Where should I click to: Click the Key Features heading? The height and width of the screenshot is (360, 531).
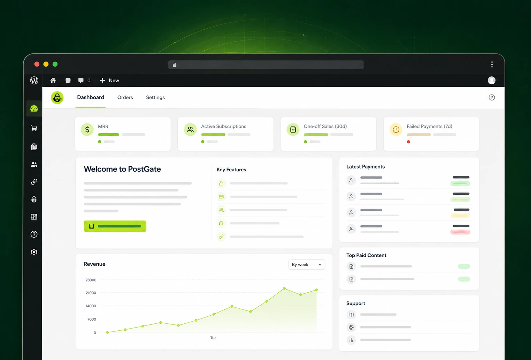[x=231, y=170]
